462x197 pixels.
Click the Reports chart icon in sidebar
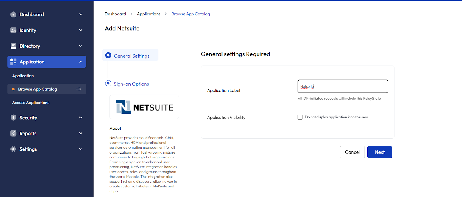tap(13, 133)
